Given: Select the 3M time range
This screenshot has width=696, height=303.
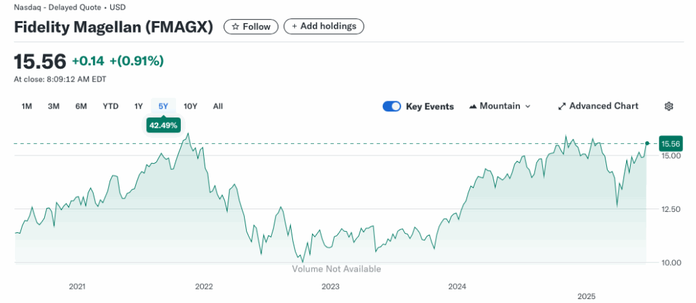Looking at the screenshot, I should [54, 106].
